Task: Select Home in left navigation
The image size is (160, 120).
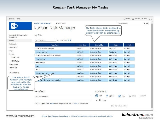Action: pyautogui.click(x=19, y=41)
